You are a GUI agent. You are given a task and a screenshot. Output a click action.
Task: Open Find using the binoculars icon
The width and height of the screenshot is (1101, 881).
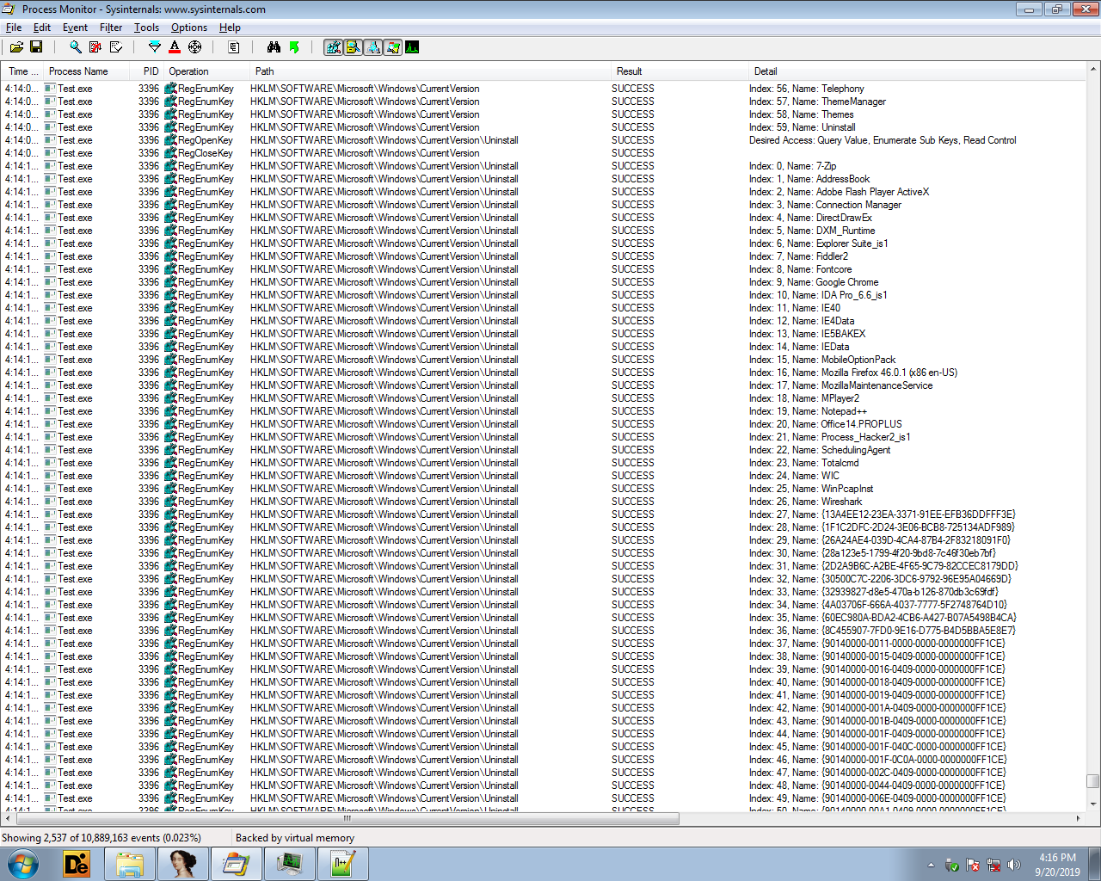pyautogui.click(x=274, y=47)
